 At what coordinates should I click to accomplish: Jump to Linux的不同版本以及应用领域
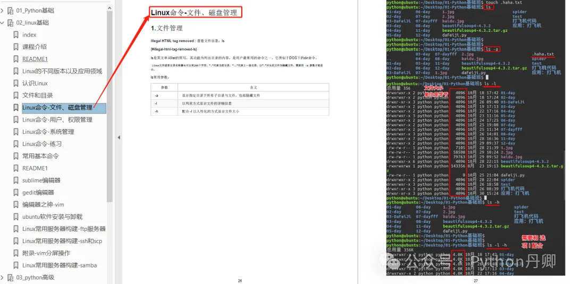click(62, 71)
